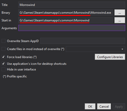Click the "Arguments" field label
This screenshot has height=111, width=127.
click(9, 28)
